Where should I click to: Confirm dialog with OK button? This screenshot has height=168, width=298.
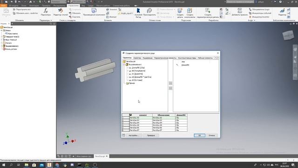(x=199, y=135)
